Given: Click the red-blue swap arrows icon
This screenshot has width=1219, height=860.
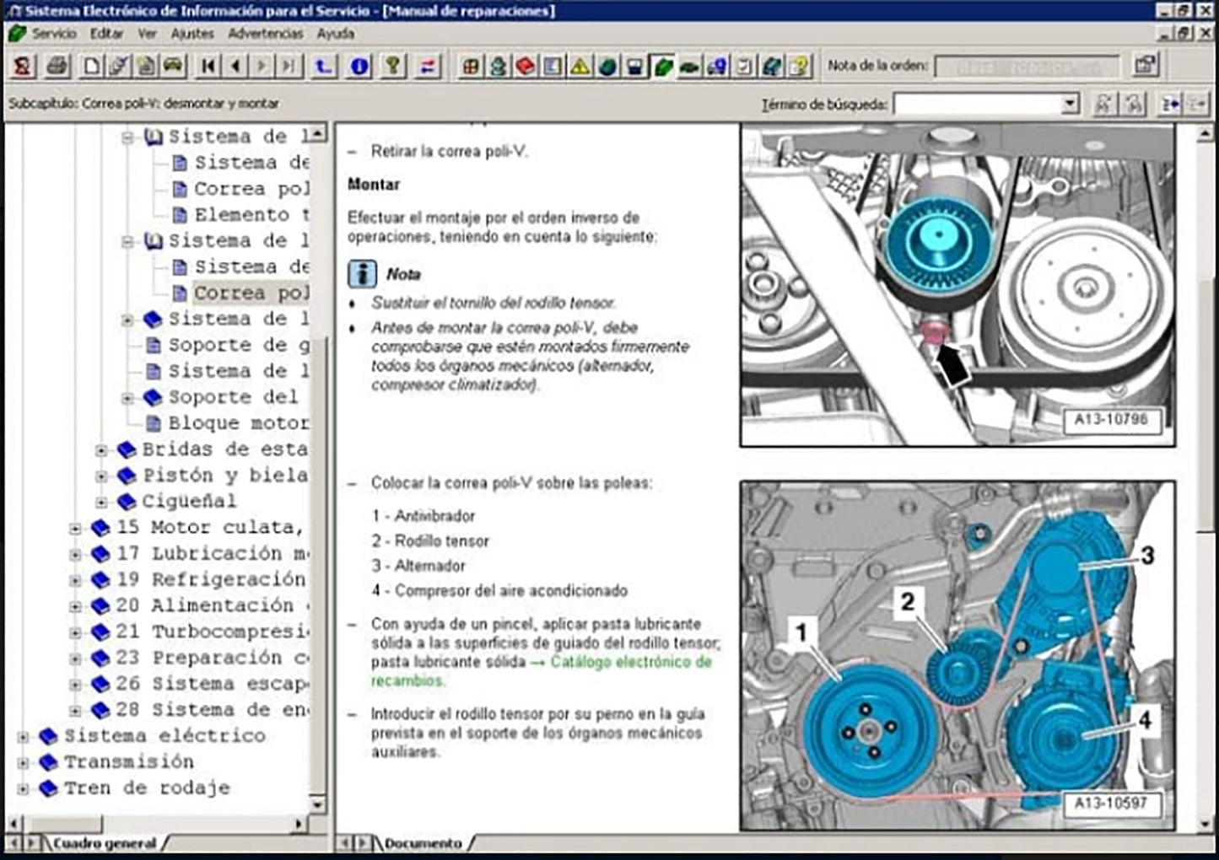Looking at the screenshot, I should pyautogui.click(x=428, y=66).
